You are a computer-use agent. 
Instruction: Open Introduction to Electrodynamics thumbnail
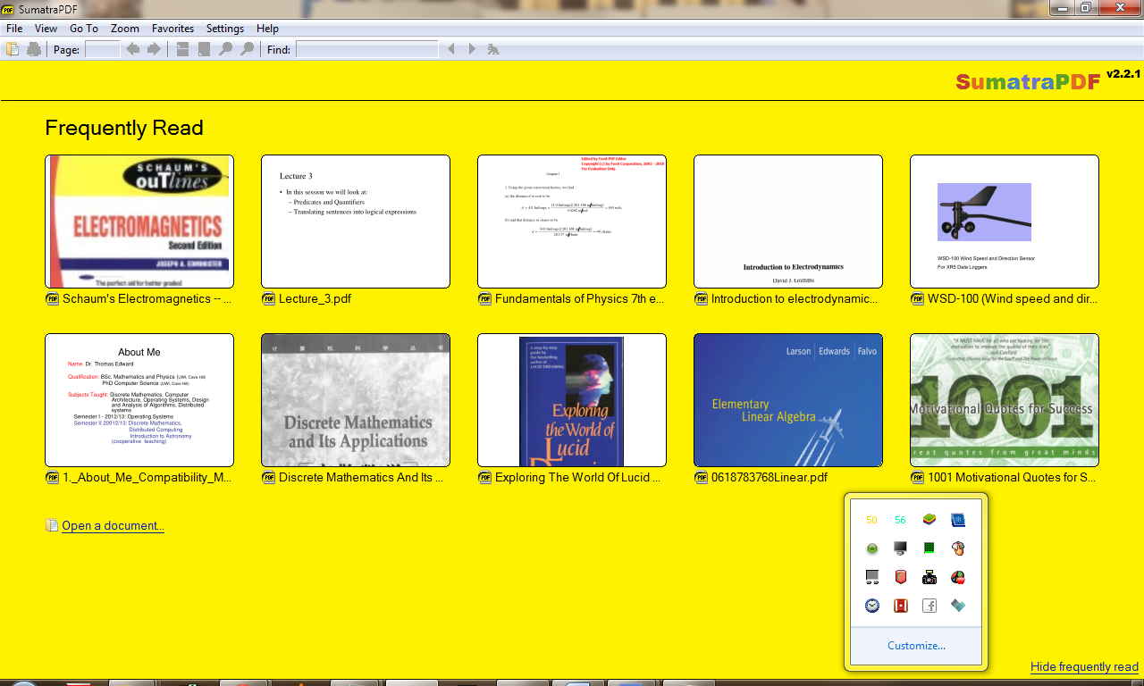[788, 222]
